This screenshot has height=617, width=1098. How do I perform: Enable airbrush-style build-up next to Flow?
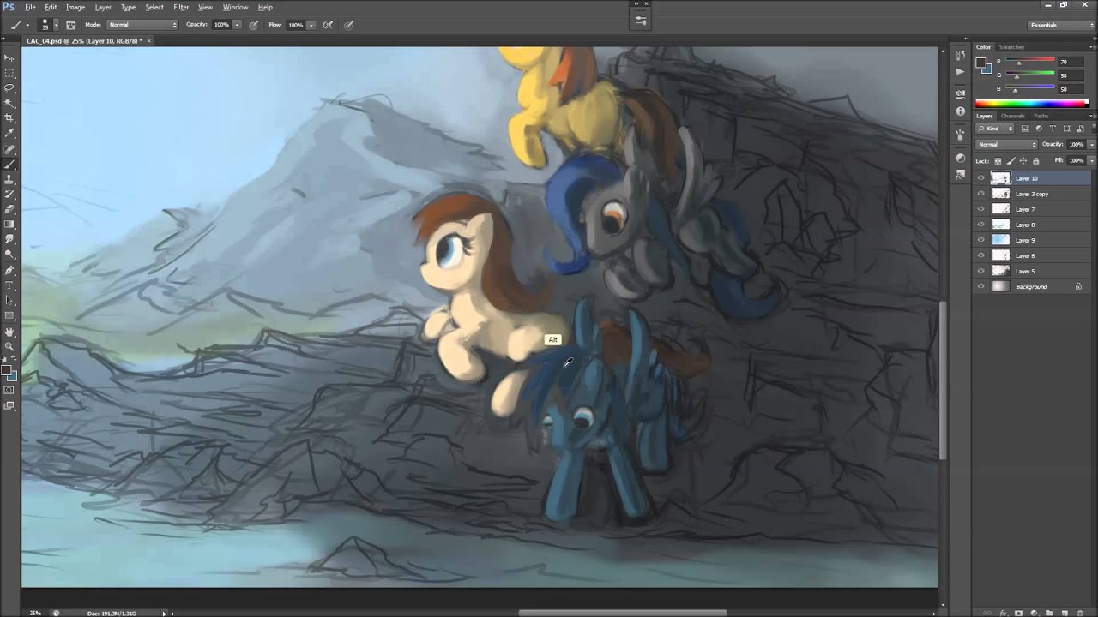[327, 25]
